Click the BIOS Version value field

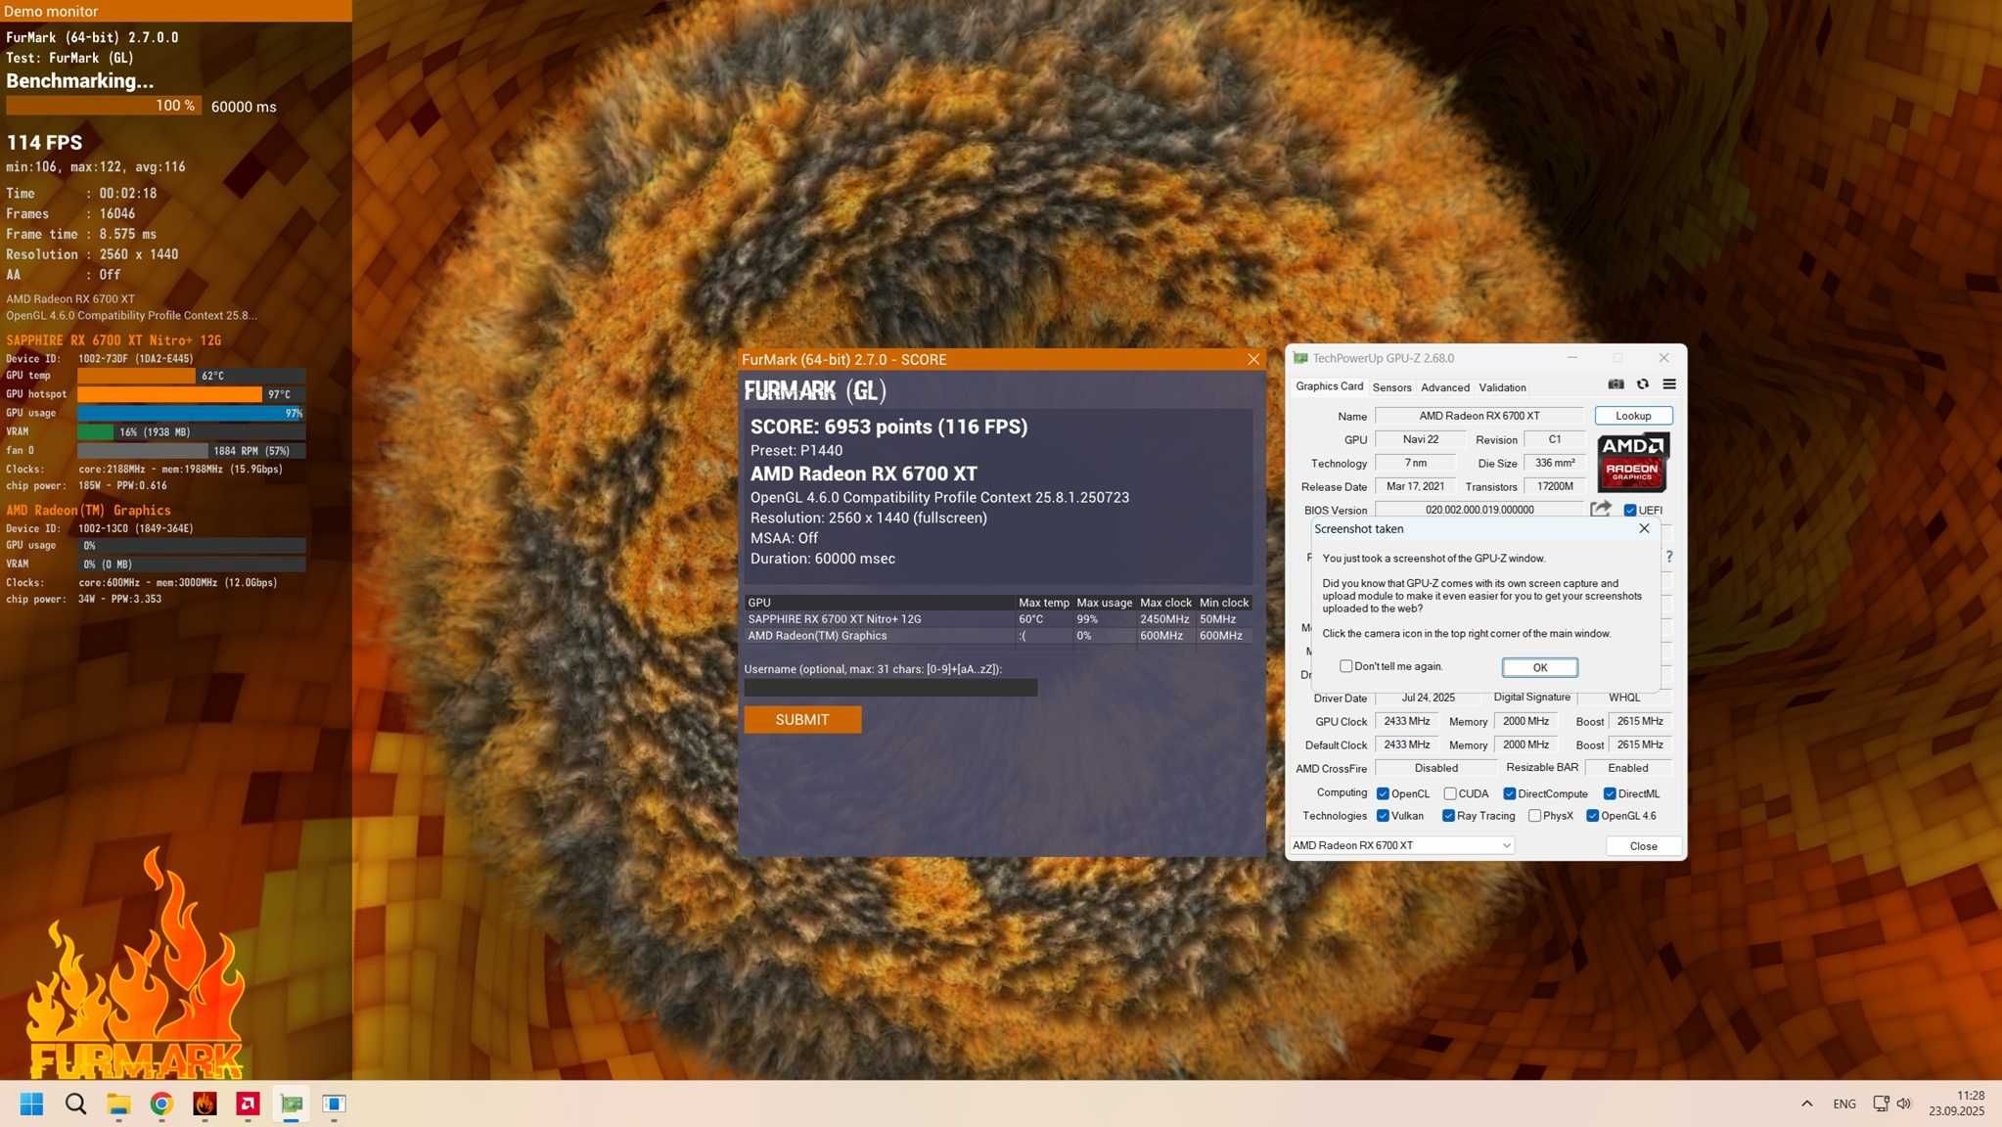click(x=1479, y=510)
